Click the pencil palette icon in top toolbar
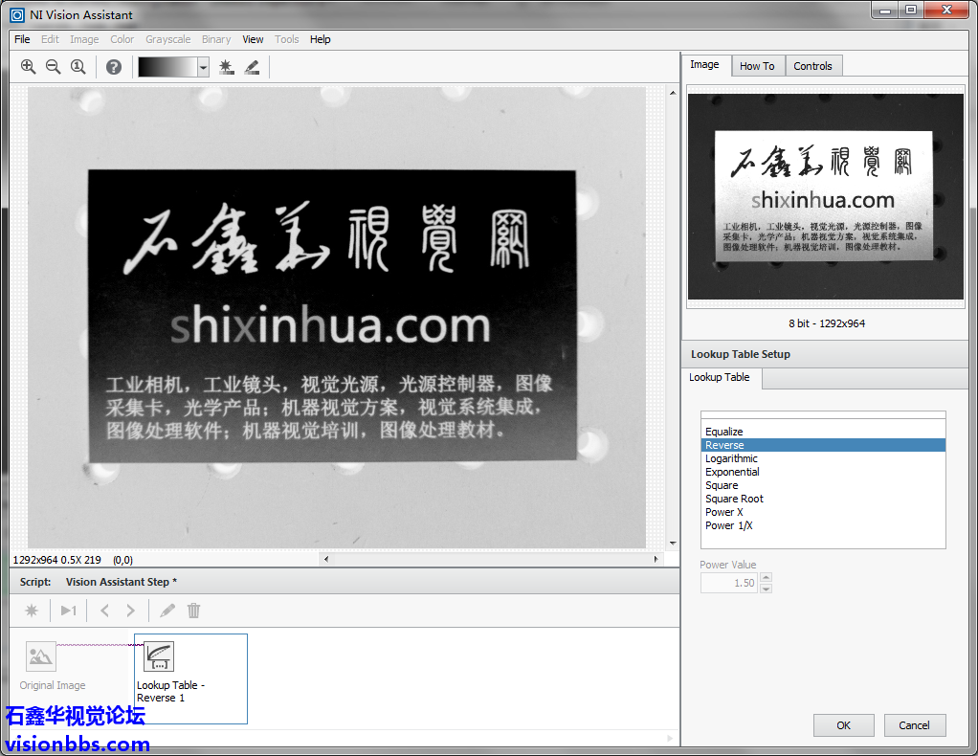Viewport: 978px width, 756px height. (x=252, y=67)
